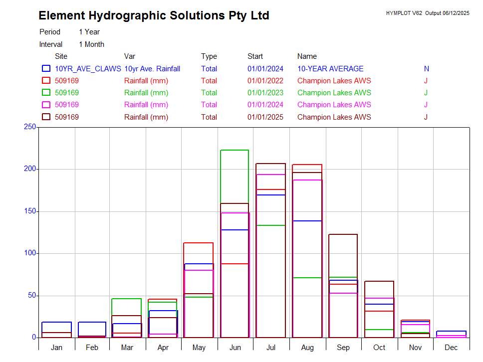483x362 pixels.
Task: Click the Site column header in legend
Action: click(x=61, y=56)
